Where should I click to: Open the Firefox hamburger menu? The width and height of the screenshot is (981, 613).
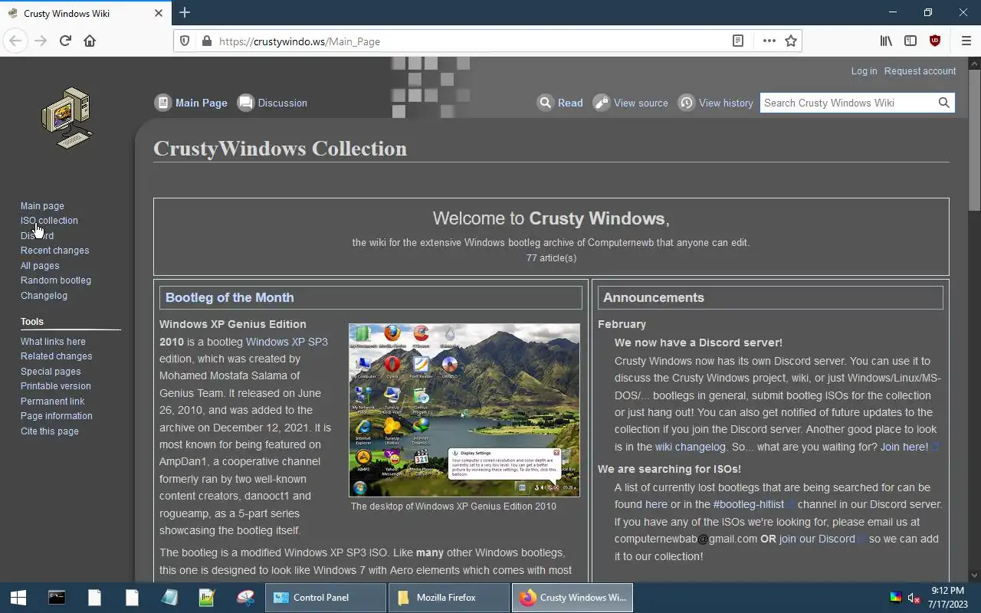[966, 41]
